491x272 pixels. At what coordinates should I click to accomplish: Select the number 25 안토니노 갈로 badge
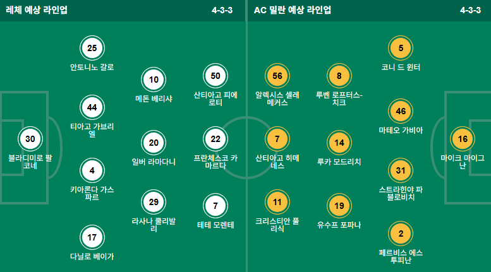[92, 48]
